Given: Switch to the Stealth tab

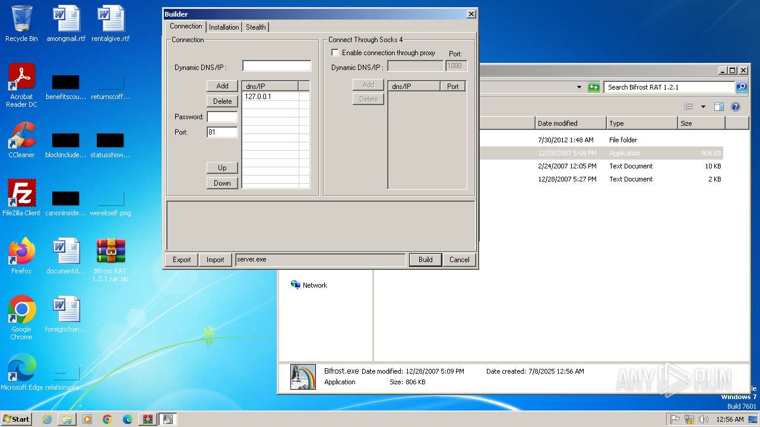Looking at the screenshot, I should 256,27.
